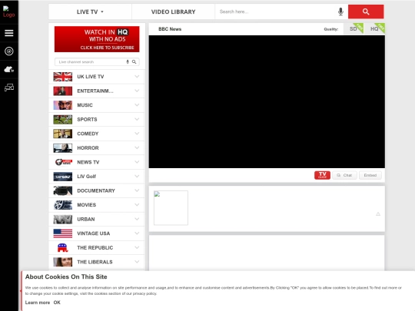Click The Republic elephant icon
Viewport: 415px width, 311px height.
pyautogui.click(x=63, y=248)
